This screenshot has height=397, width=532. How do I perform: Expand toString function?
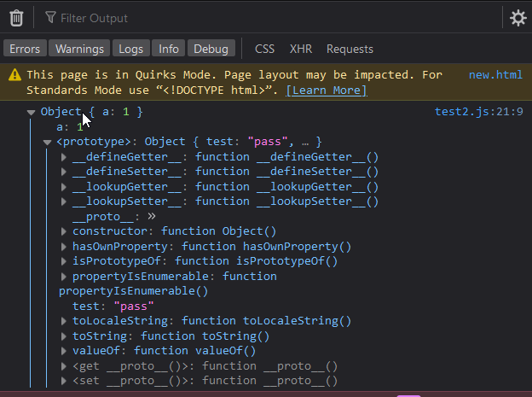tap(63, 336)
